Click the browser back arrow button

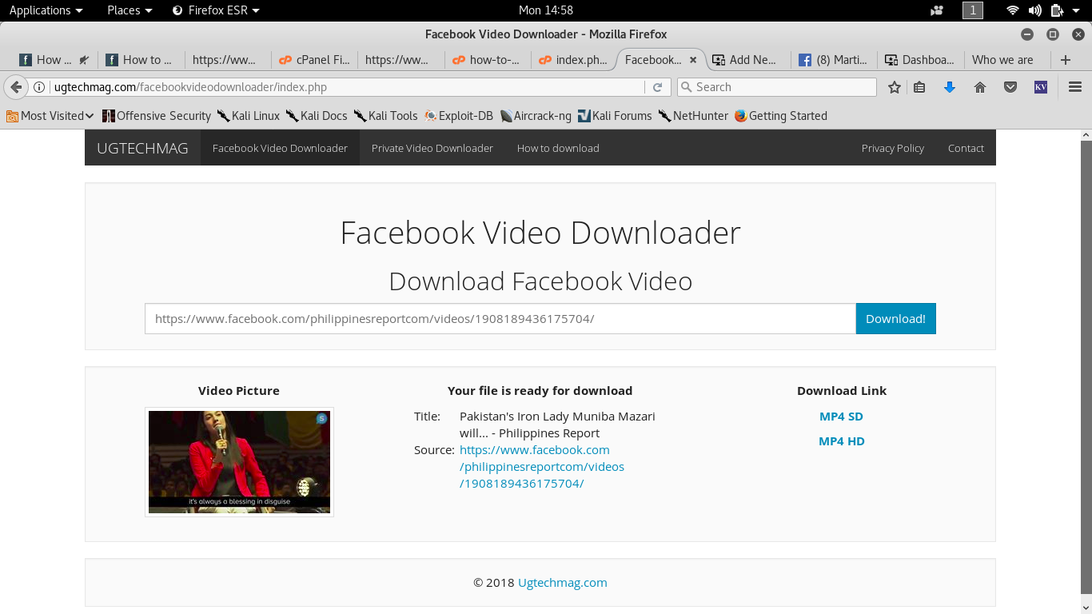[x=15, y=87]
